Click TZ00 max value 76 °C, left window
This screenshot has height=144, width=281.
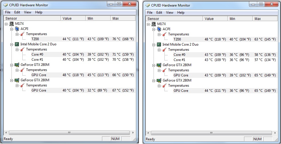123,39
